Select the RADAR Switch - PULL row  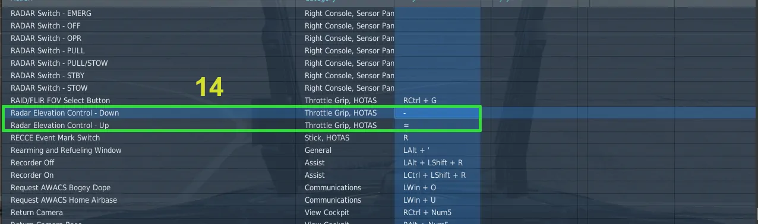pyautogui.click(x=379, y=50)
